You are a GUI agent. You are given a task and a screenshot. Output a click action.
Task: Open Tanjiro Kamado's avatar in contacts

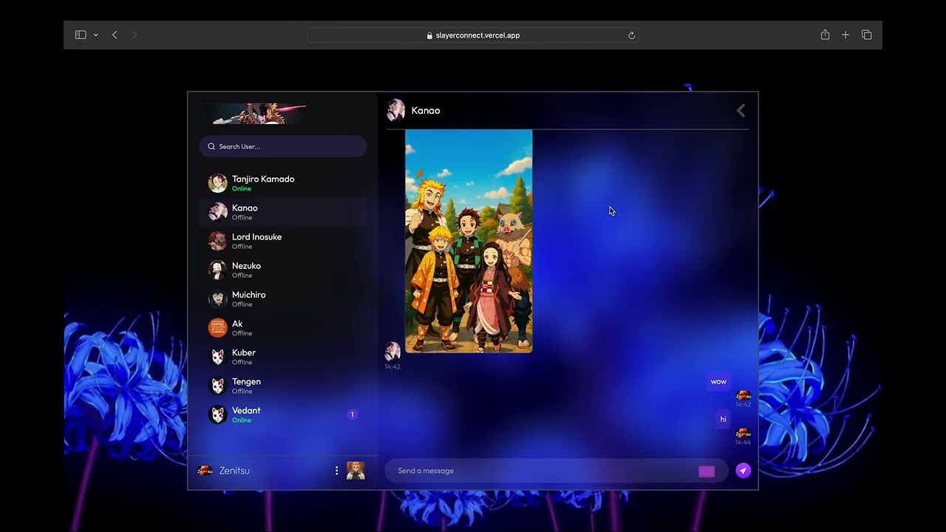(x=217, y=183)
